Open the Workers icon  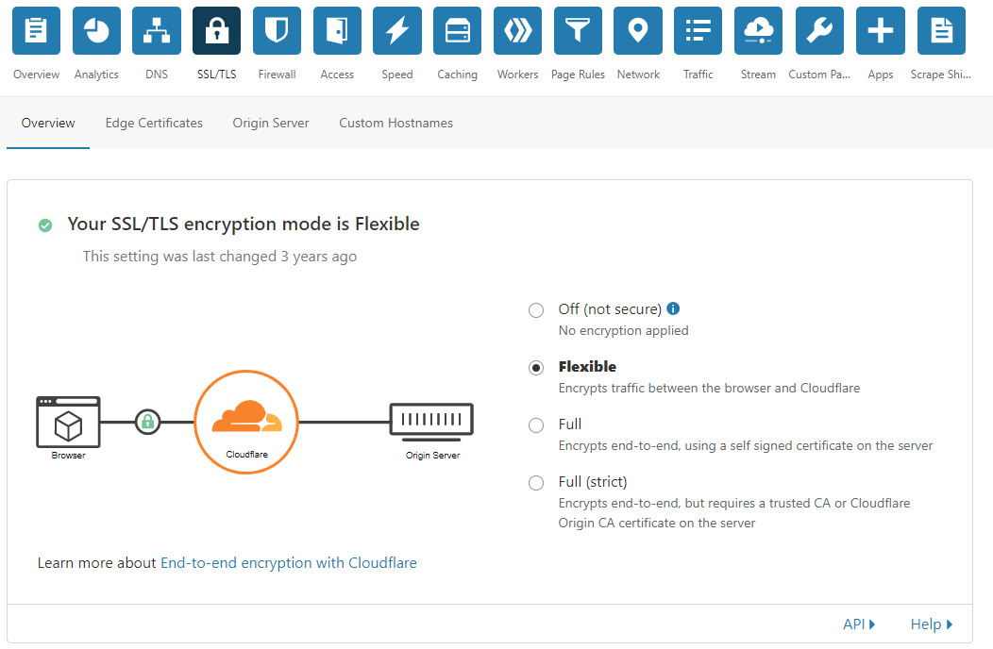click(517, 31)
